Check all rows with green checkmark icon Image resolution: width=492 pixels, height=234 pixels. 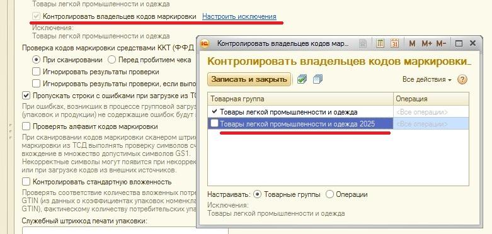click(x=302, y=79)
